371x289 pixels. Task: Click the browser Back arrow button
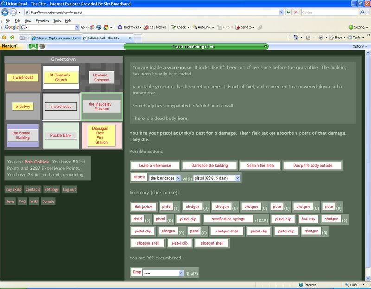5,12
